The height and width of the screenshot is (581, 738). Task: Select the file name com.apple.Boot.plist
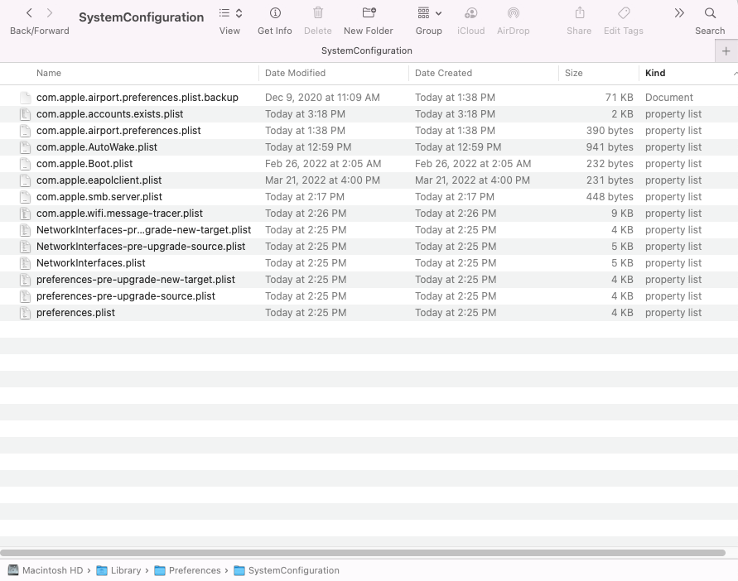[x=84, y=164]
